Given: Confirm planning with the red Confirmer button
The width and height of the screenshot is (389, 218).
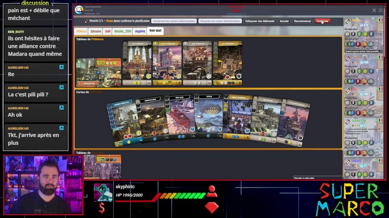Looking at the screenshot, I should [x=322, y=21].
